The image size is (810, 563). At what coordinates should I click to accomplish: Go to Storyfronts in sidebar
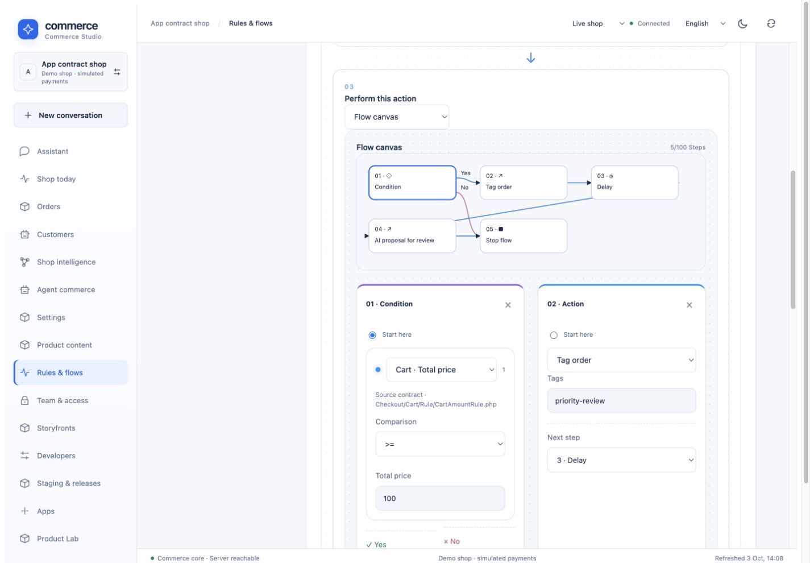(x=70, y=428)
